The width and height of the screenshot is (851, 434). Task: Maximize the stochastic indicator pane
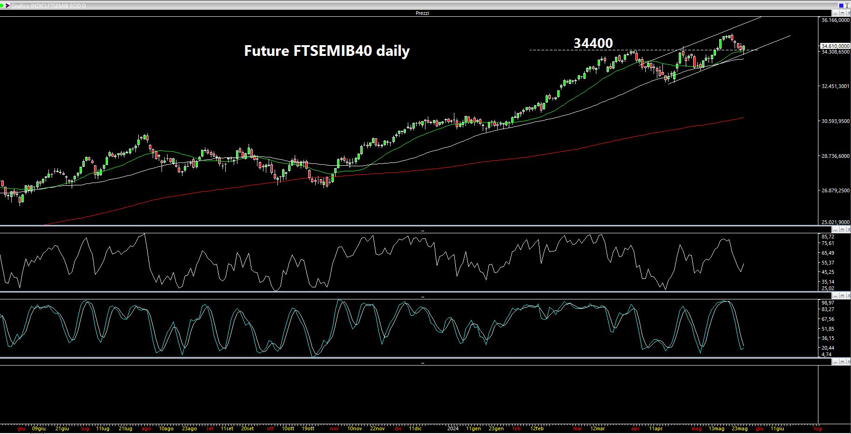tap(842, 296)
